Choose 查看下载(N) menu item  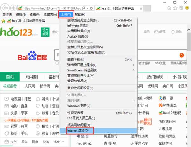click(x=98, y=59)
